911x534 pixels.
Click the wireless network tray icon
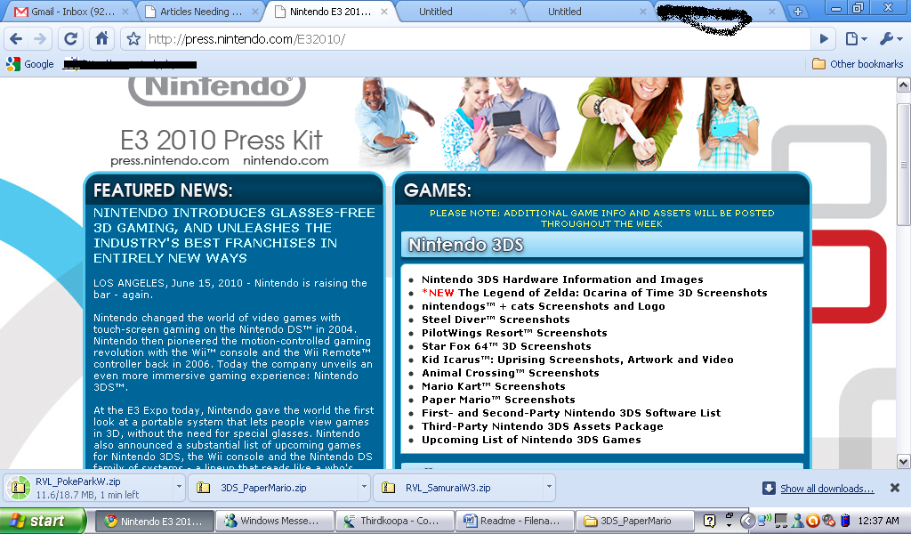[764, 520]
